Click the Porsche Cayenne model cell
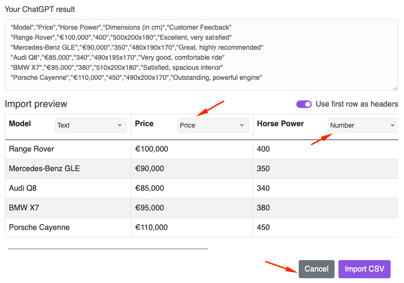This screenshot has width=404, height=283. point(68,228)
